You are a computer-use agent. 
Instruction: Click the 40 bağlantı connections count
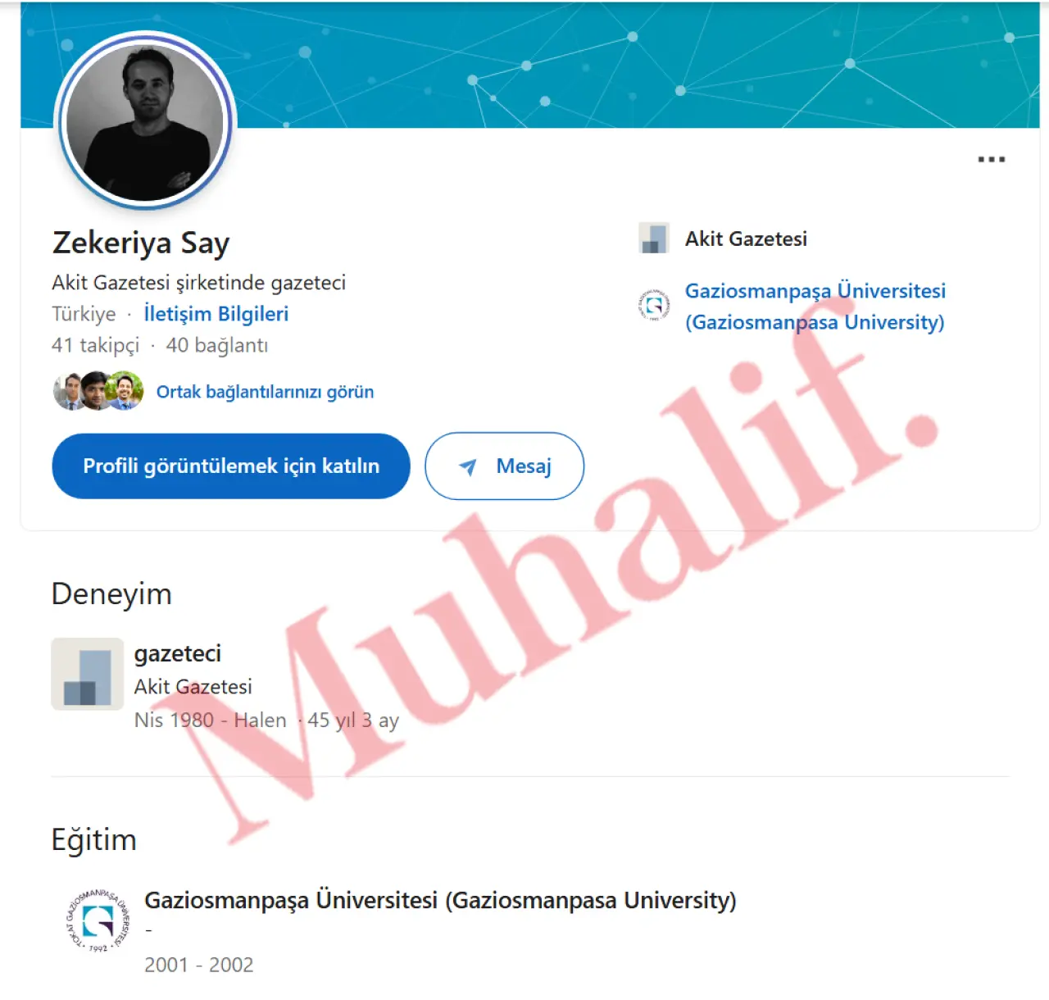pyautogui.click(x=217, y=345)
